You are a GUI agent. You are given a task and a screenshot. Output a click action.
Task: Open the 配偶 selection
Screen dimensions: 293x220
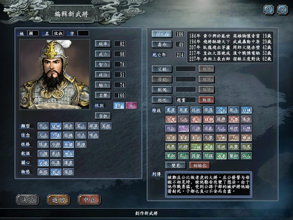162,90
